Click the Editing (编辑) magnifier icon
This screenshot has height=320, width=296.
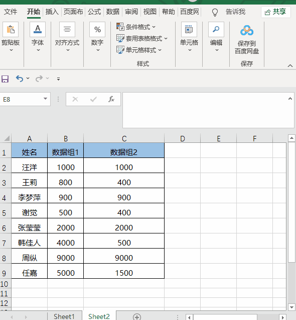(x=216, y=30)
